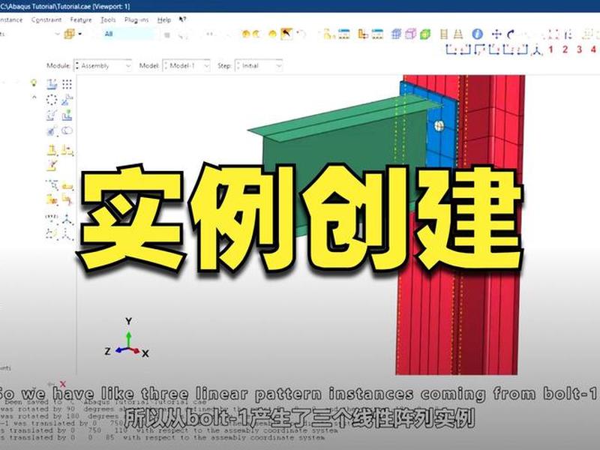The width and height of the screenshot is (600, 450).
Task: Click the context help arrow icon
Action: (x=182, y=19)
